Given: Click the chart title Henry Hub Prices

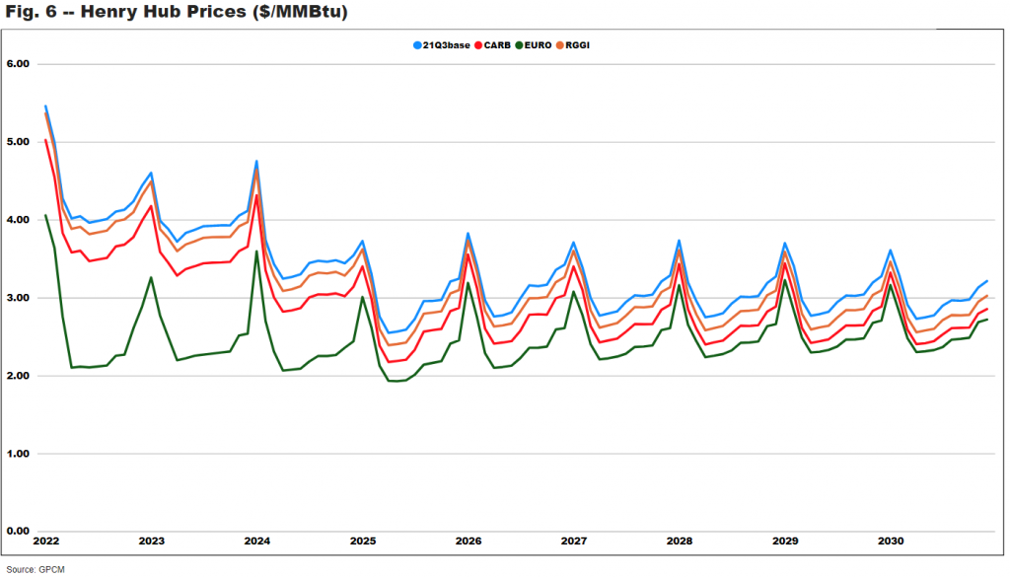Looking at the screenshot, I should click(177, 12).
